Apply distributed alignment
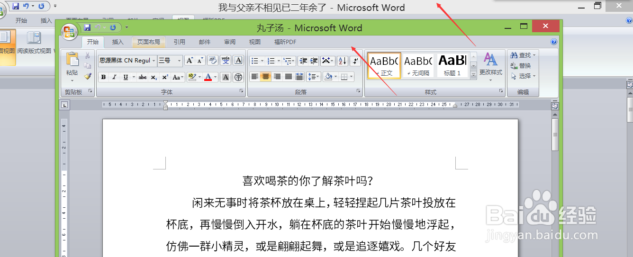This screenshot has height=257, width=633. pyautogui.click(x=299, y=77)
